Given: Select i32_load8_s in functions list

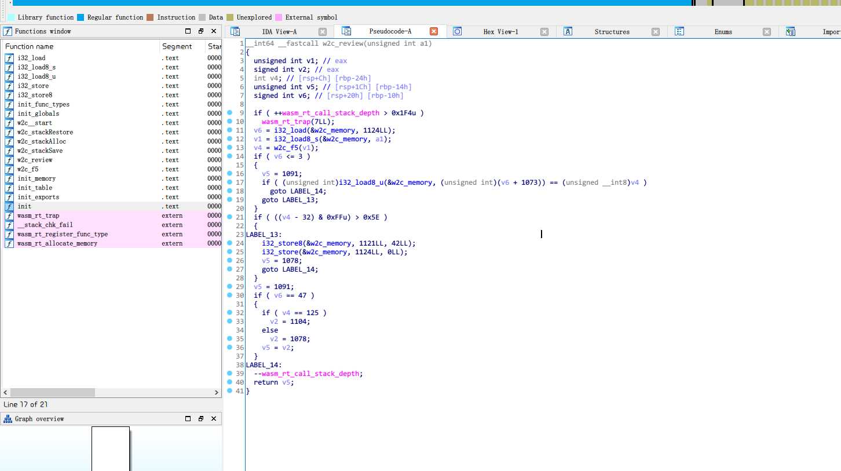Looking at the screenshot, I should click(112, 67).
